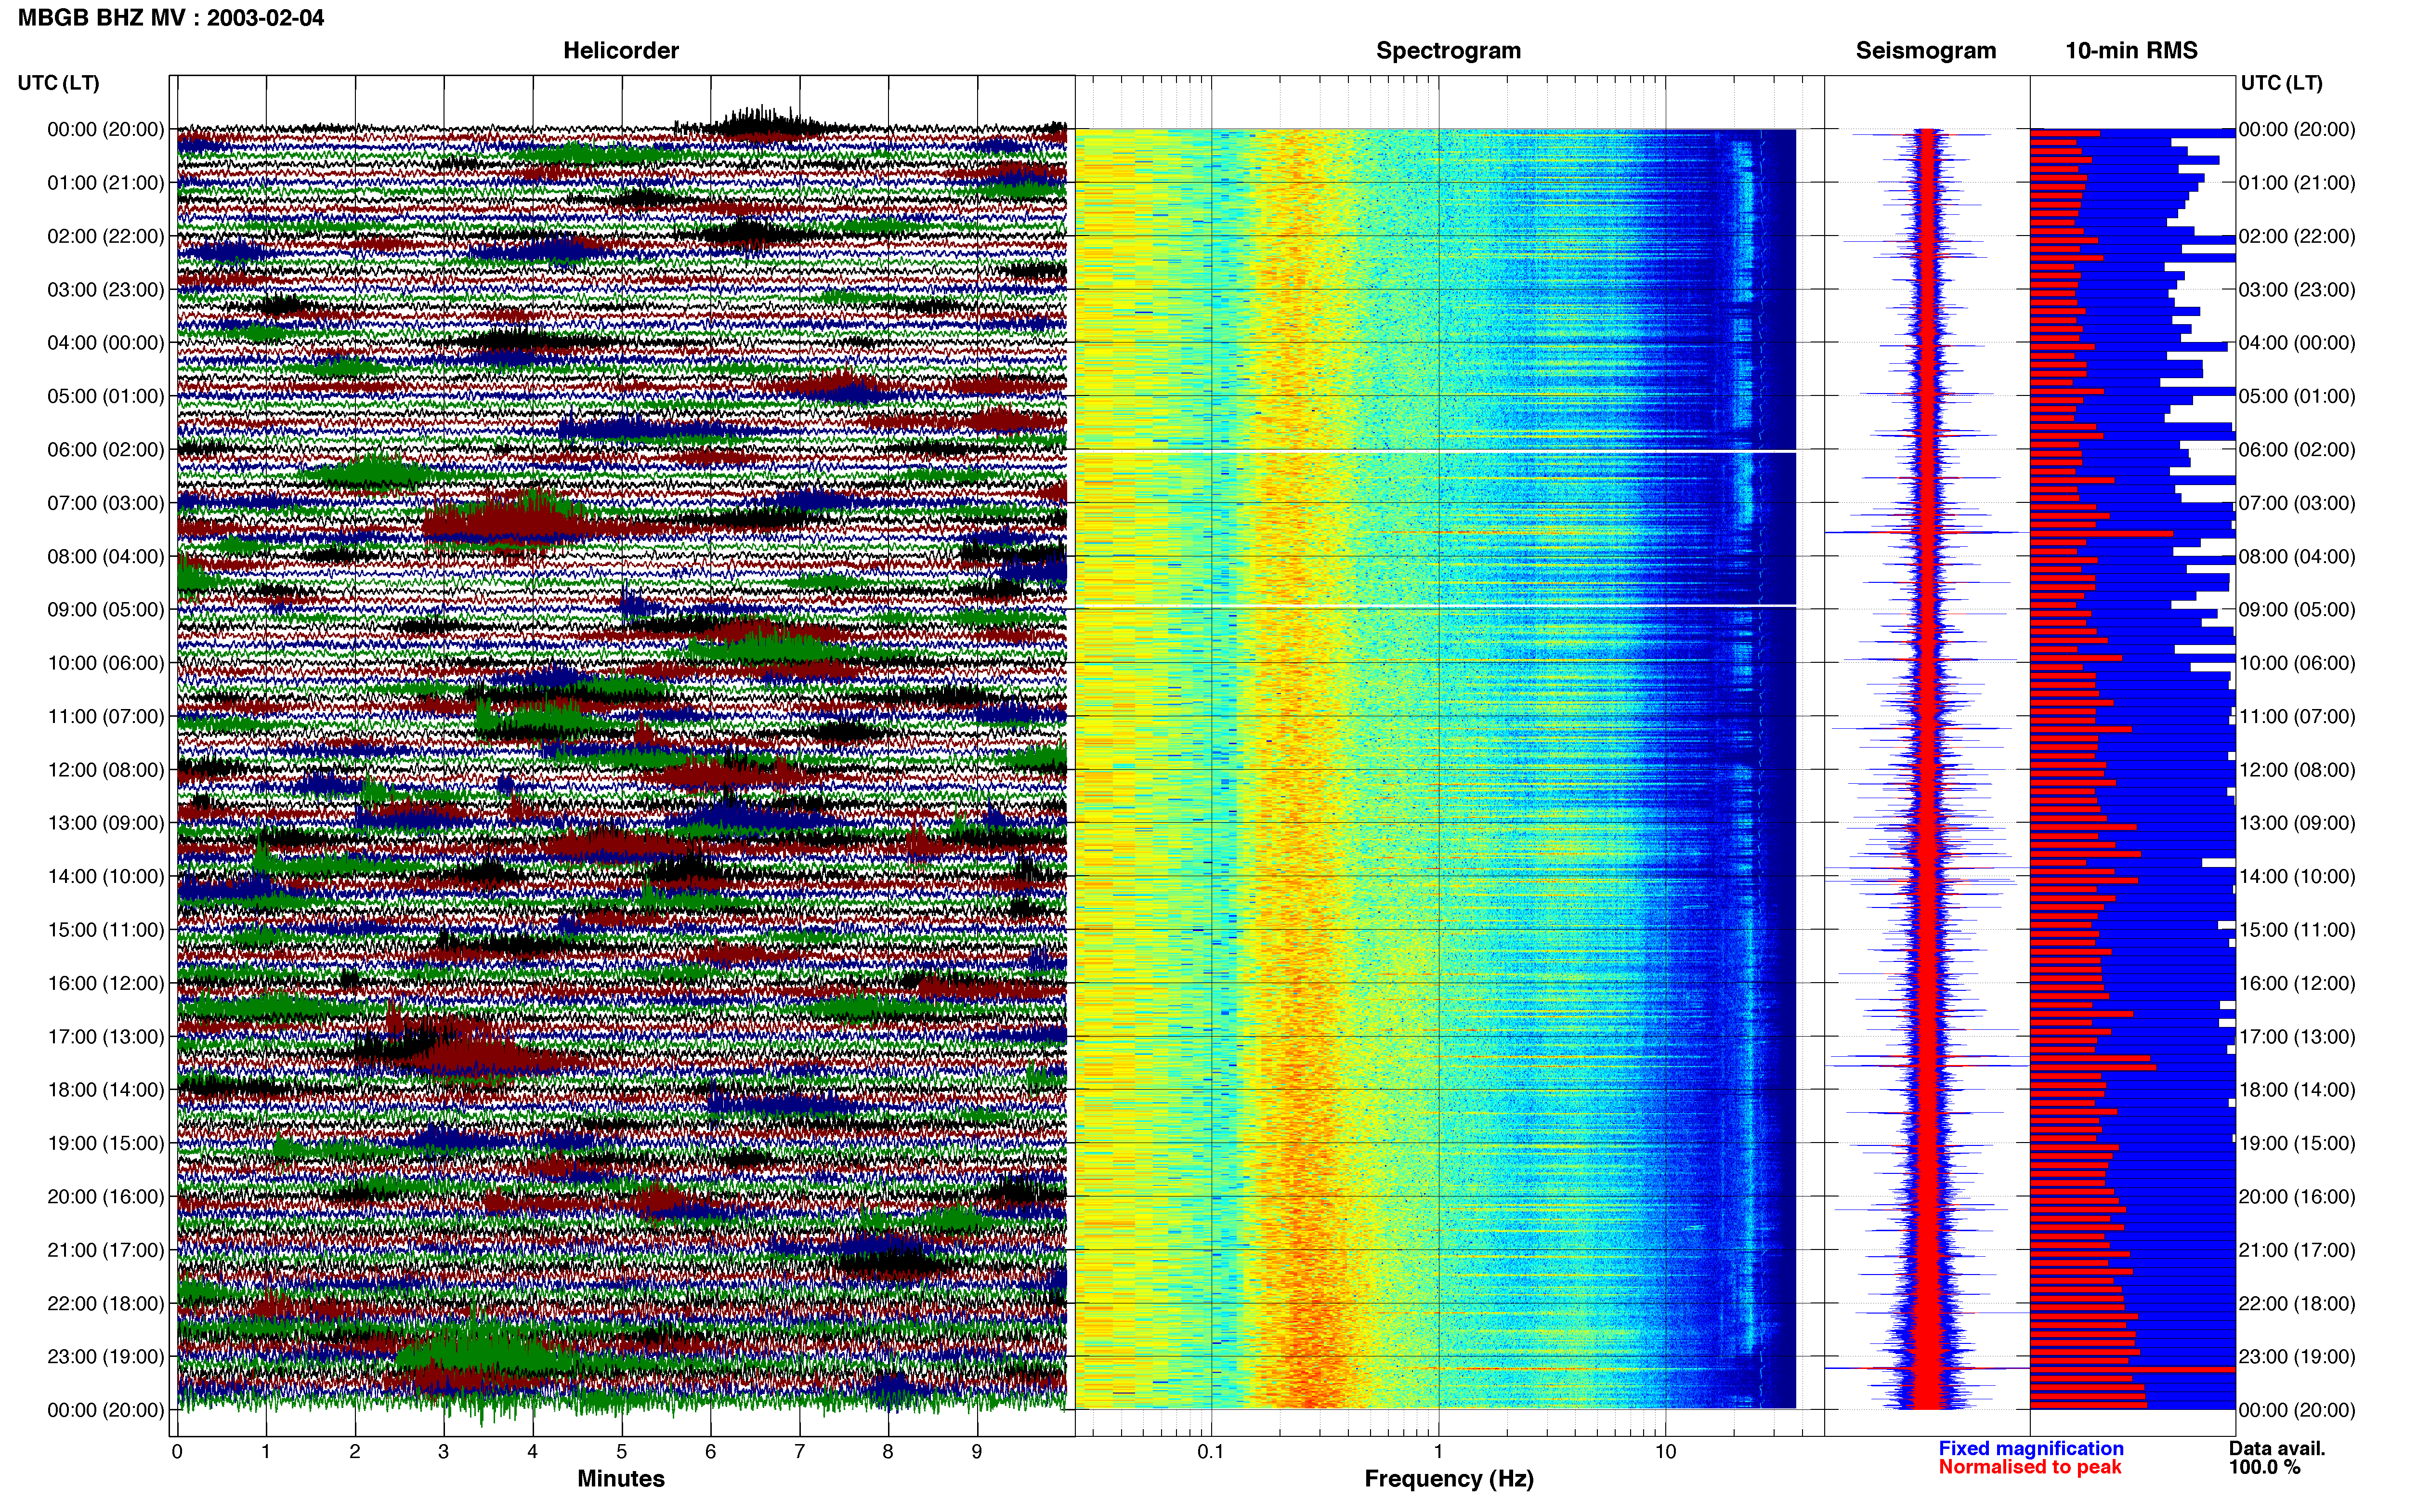Click left time label '01:00 (21:00)'
The image size is (2417, 1512).
point(105,182)
